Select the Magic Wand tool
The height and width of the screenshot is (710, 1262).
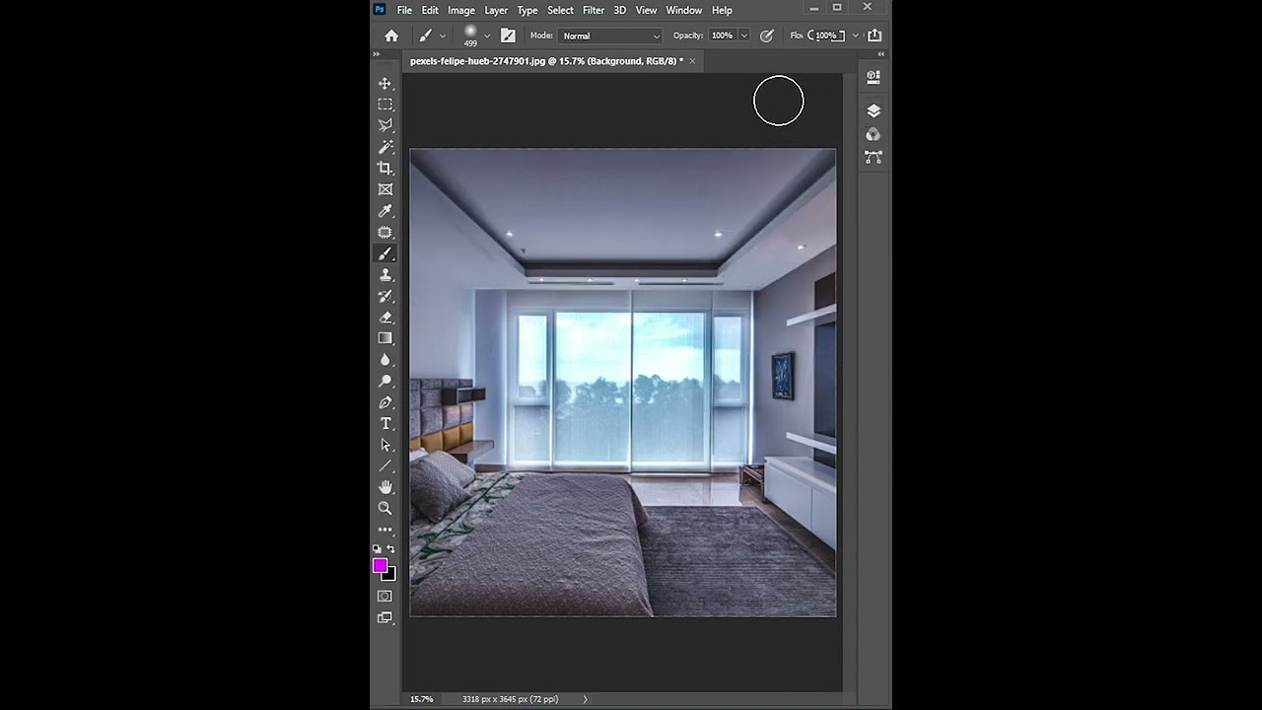(386, 147)
